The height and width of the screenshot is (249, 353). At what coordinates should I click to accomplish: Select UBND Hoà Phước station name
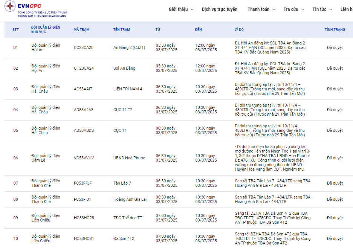pos(129,158)
